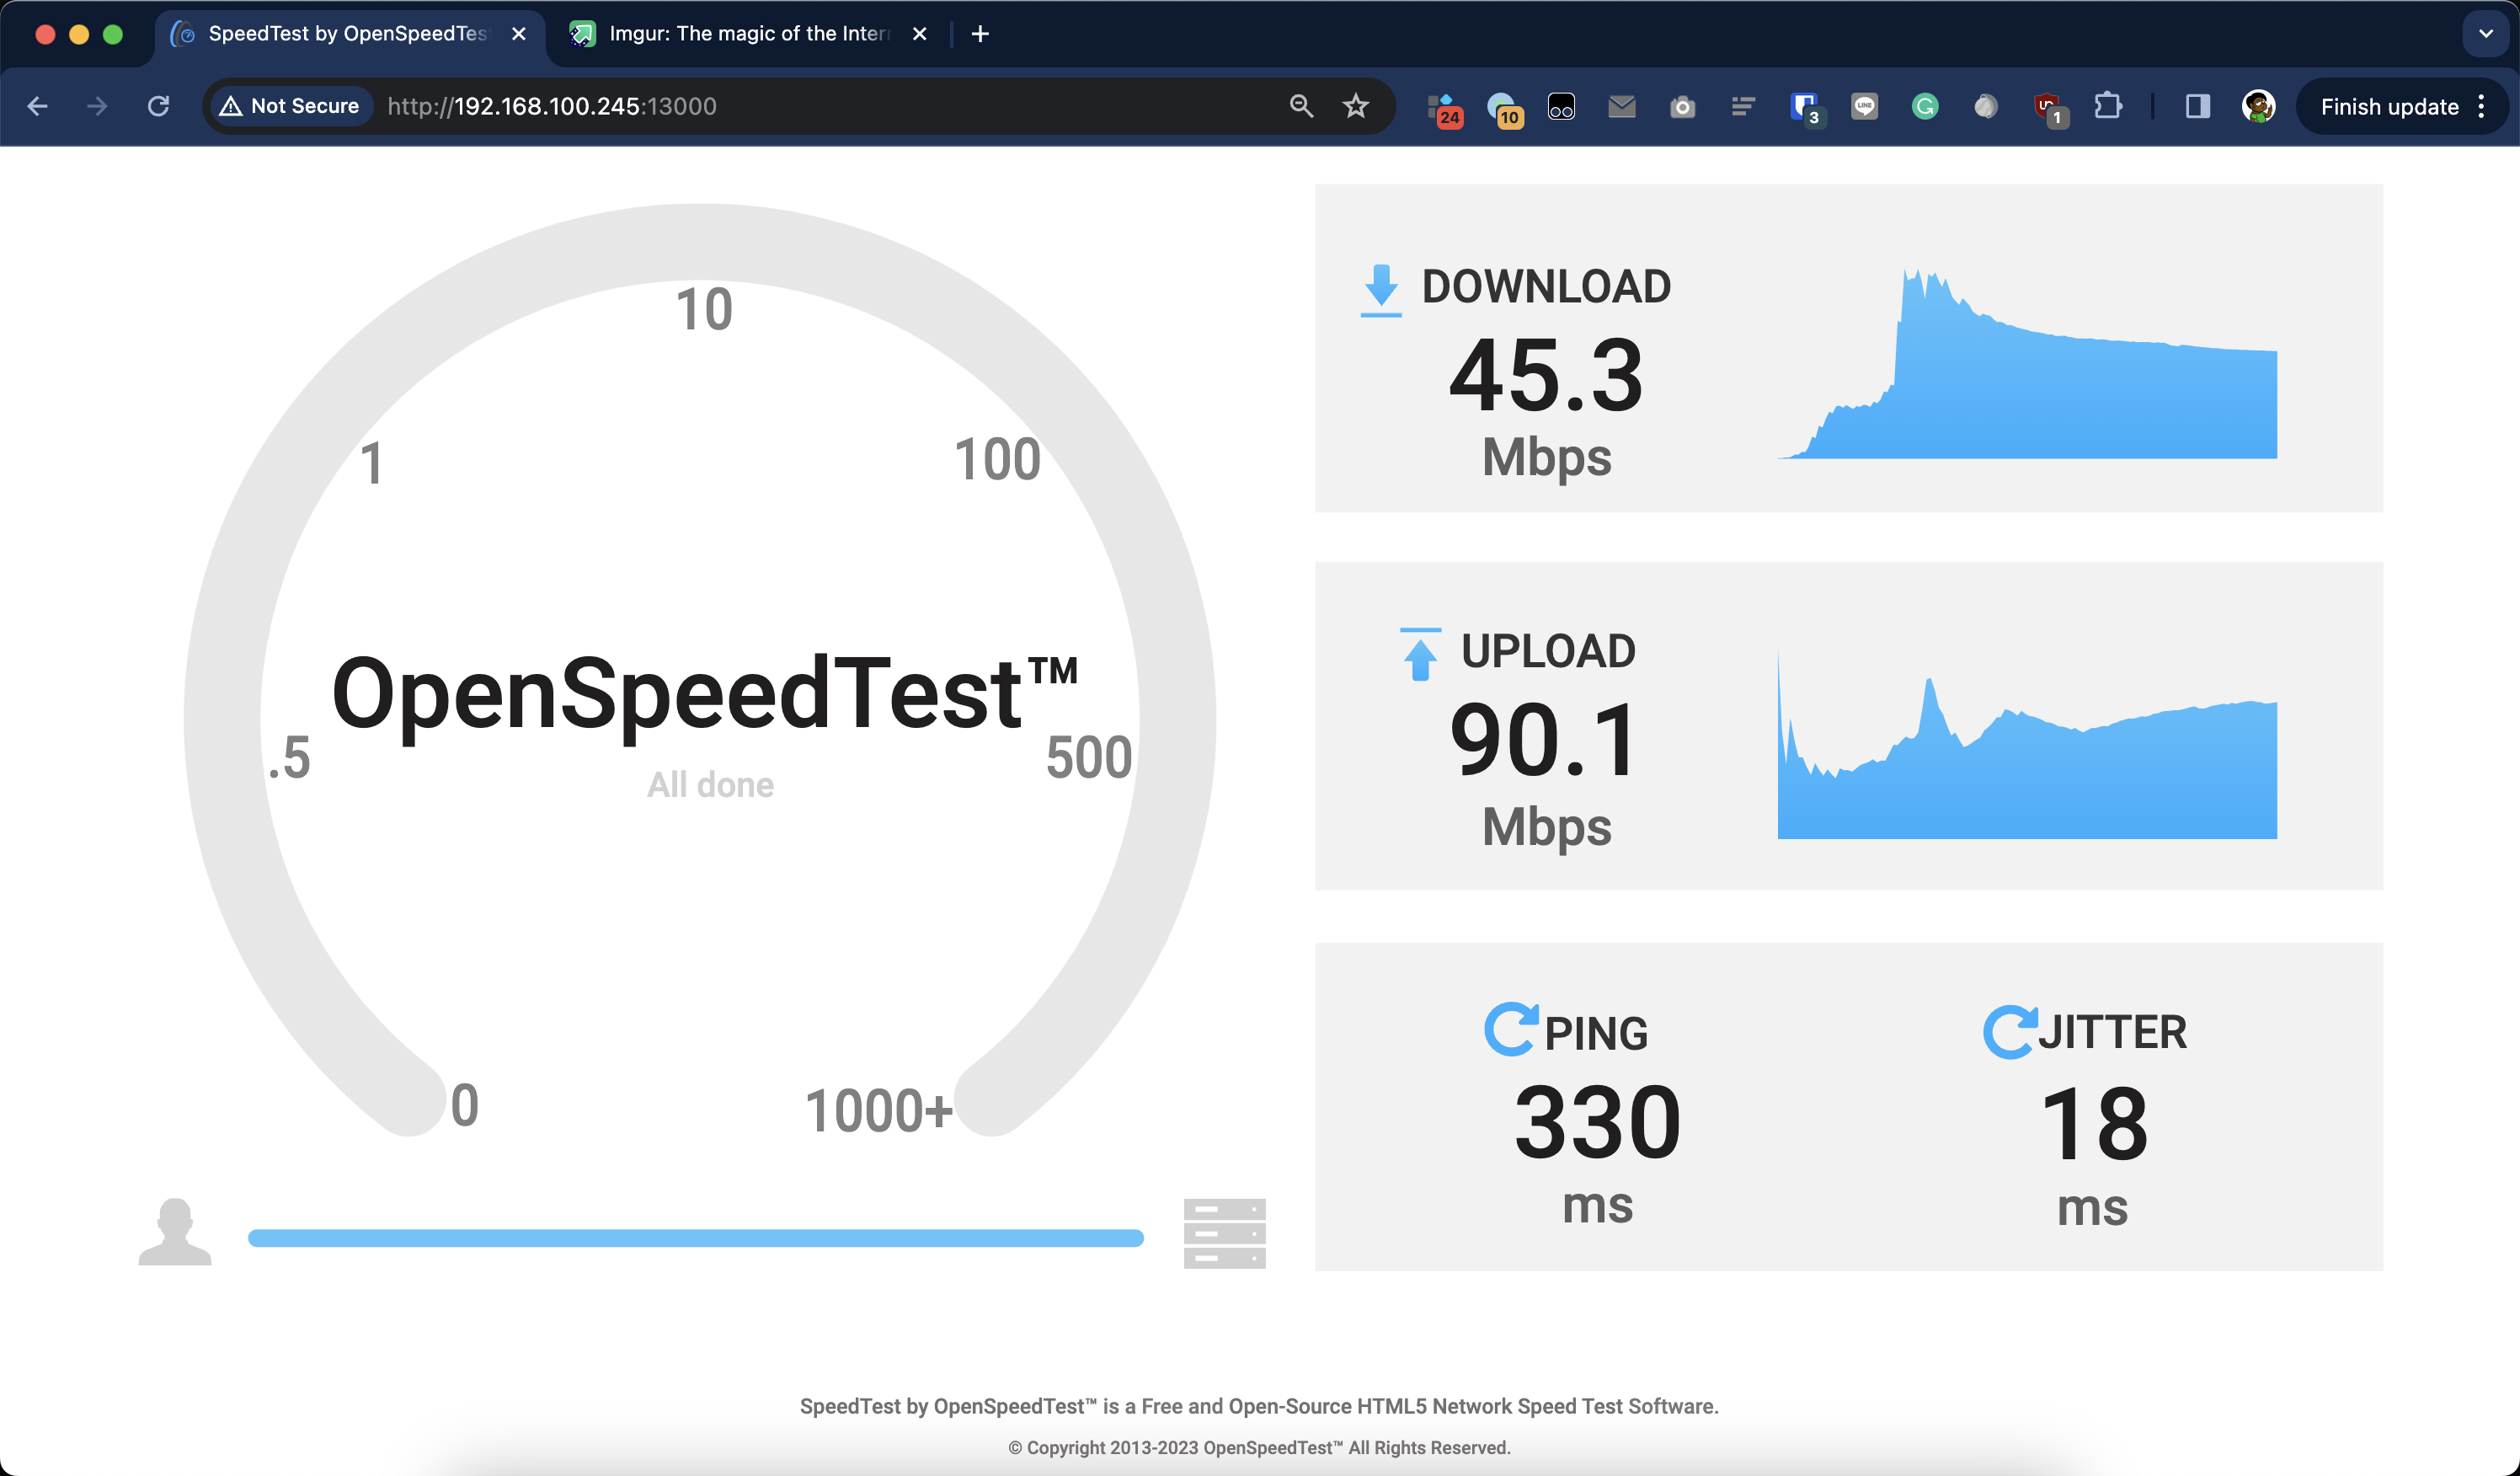Switch to the Imgur tab
The width and height of the screenshot is (2520, 1476).
(x=751, y=34)
